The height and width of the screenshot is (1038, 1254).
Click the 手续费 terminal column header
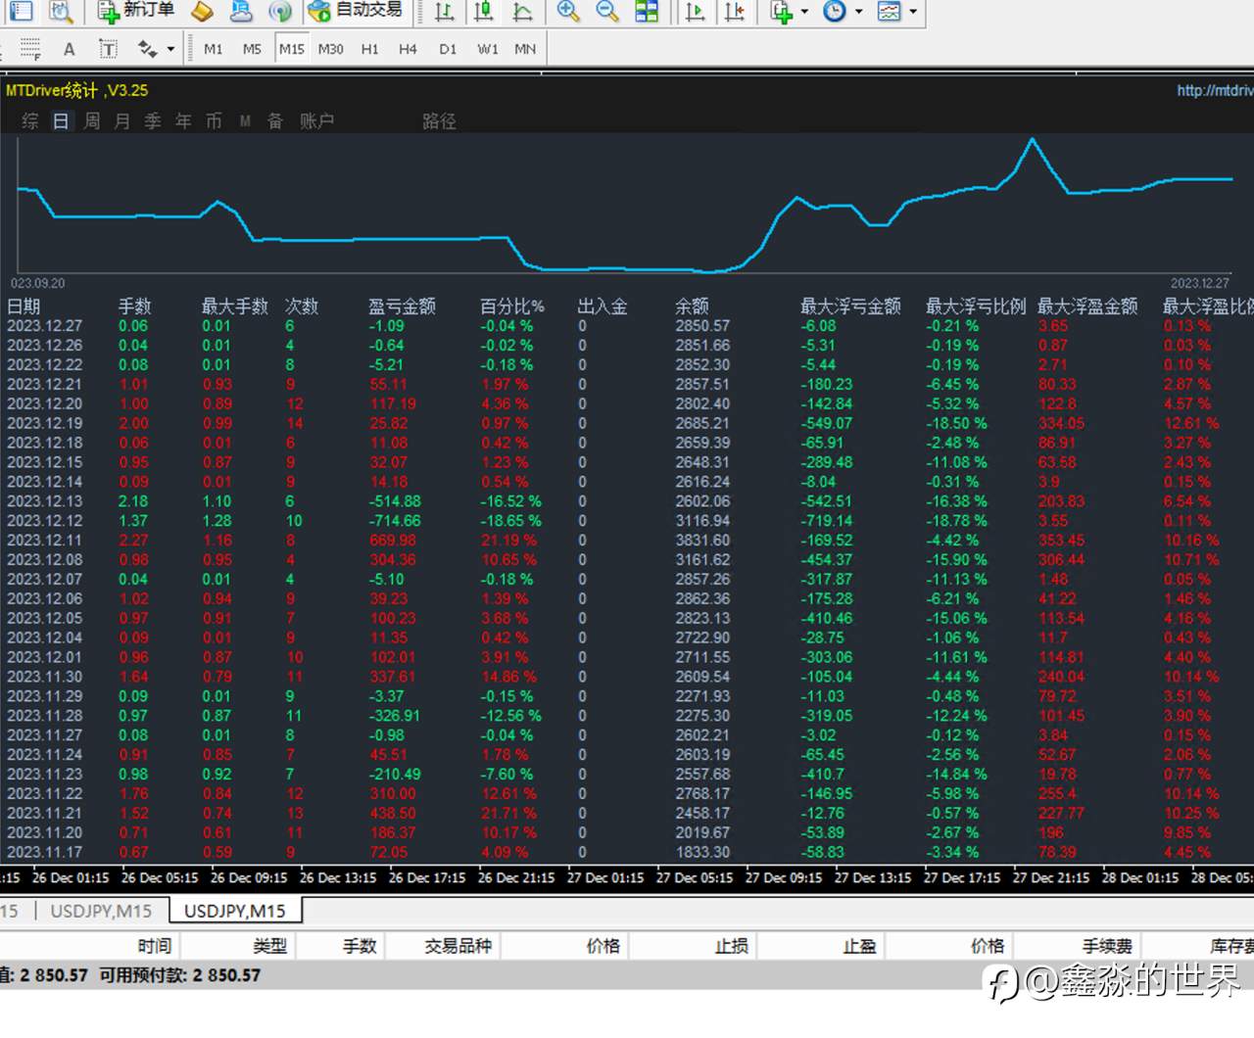[x=1107, y=946]
